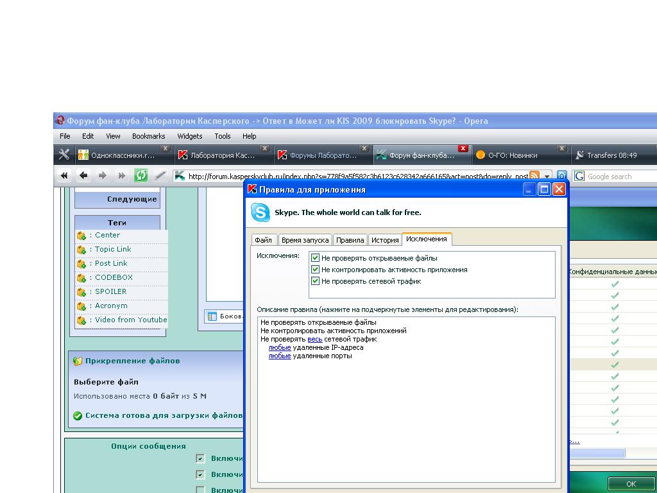Click the sidebar panel icon below the editor
This screenshot has width=657, height=493.
click(x=212, y=316)
